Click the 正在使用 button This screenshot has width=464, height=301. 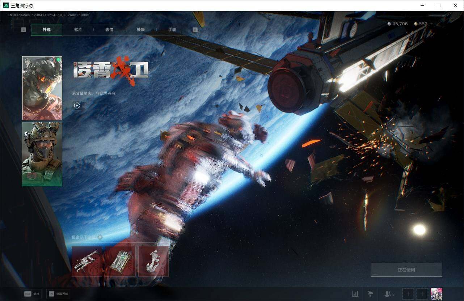(x=406, y=270)
